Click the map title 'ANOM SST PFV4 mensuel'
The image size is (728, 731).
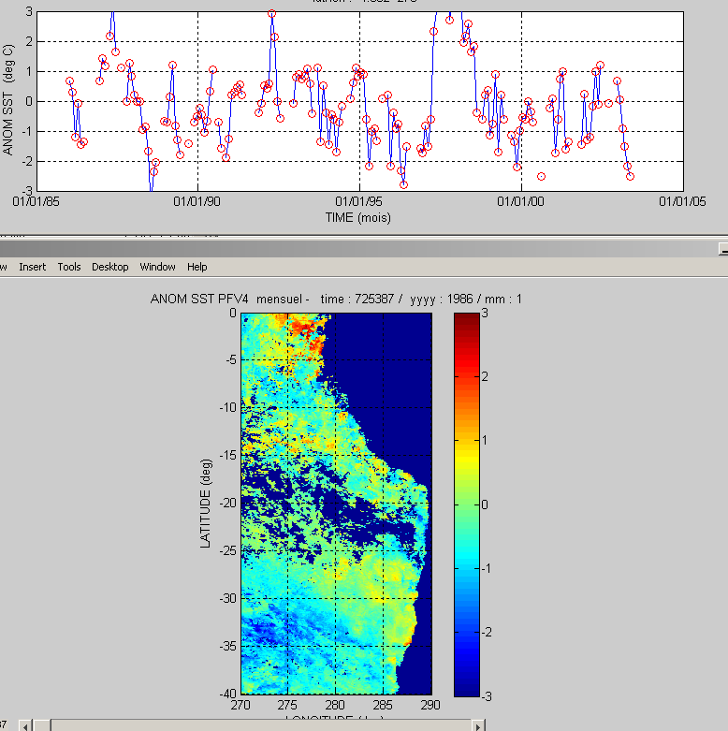[x=230, y=300]
